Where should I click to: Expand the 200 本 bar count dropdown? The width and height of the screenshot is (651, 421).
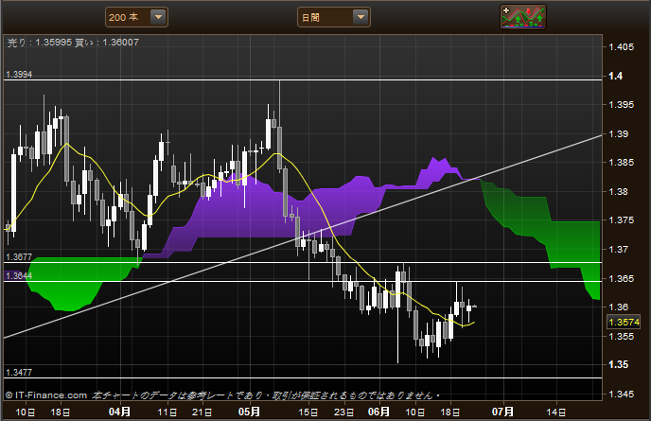[158, 17]
